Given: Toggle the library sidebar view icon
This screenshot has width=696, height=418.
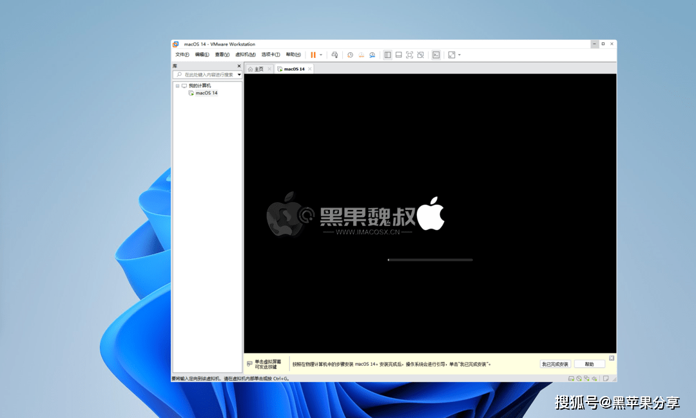Looking at the screenshot, I should (x=387, y=55).
